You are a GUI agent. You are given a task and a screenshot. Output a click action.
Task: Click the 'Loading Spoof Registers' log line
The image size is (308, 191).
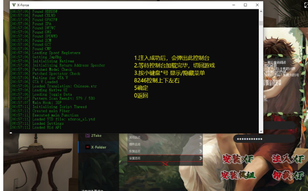[x=45, y=53]
